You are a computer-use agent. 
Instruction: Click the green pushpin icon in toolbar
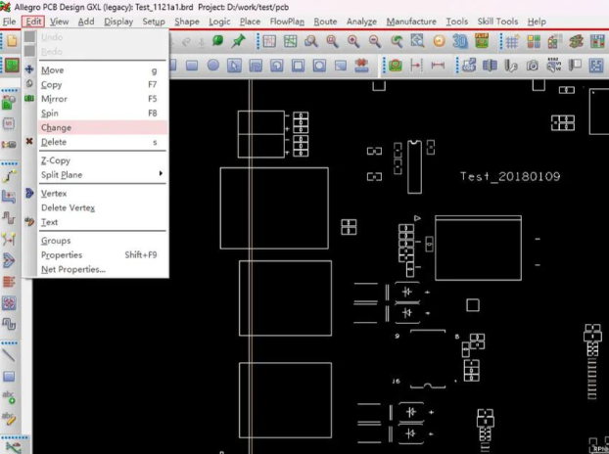[238, 41]
